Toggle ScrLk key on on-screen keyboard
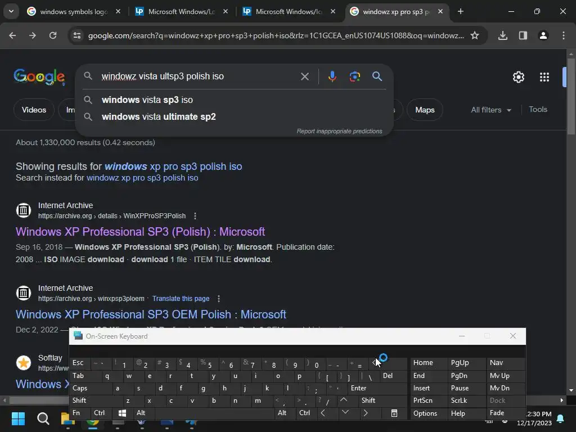The image size is (576, 432). [466, 400]
